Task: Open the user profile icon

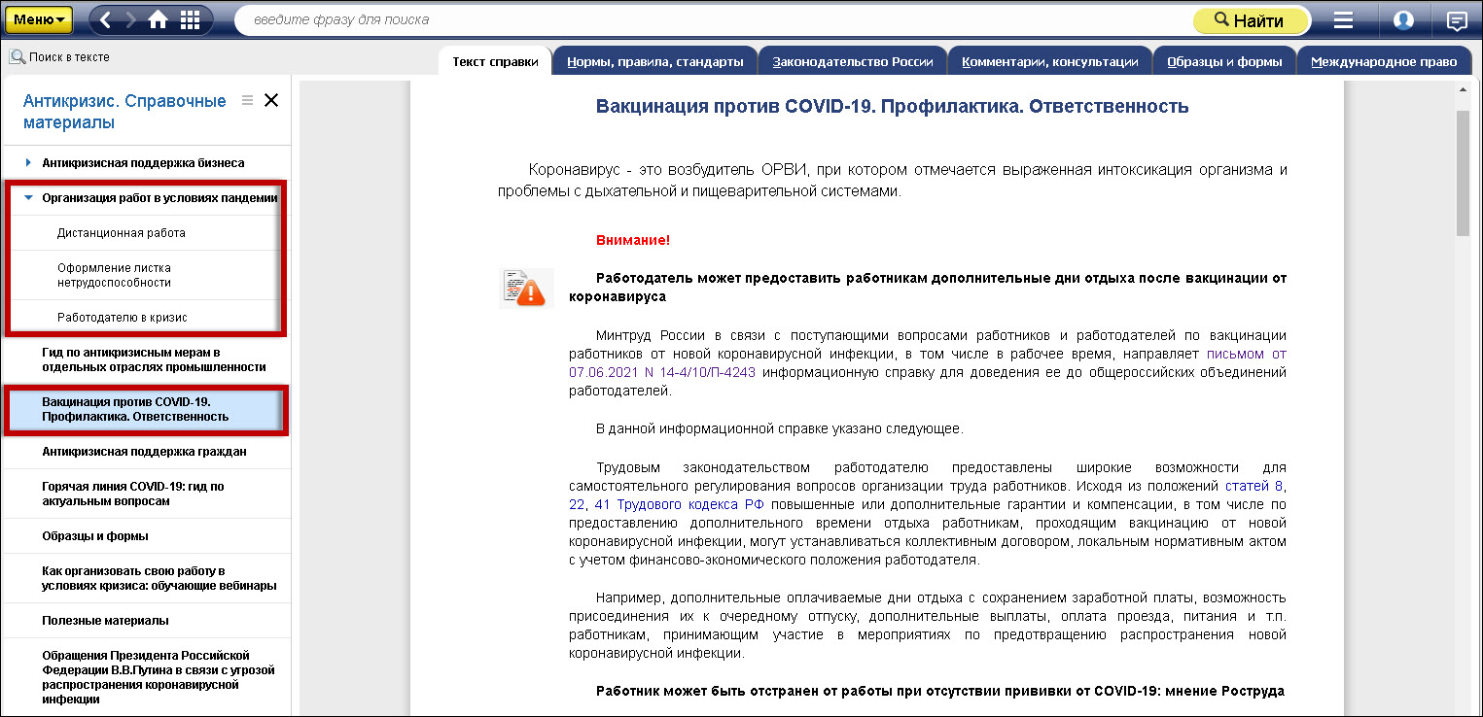Action: click(1402, 20)
